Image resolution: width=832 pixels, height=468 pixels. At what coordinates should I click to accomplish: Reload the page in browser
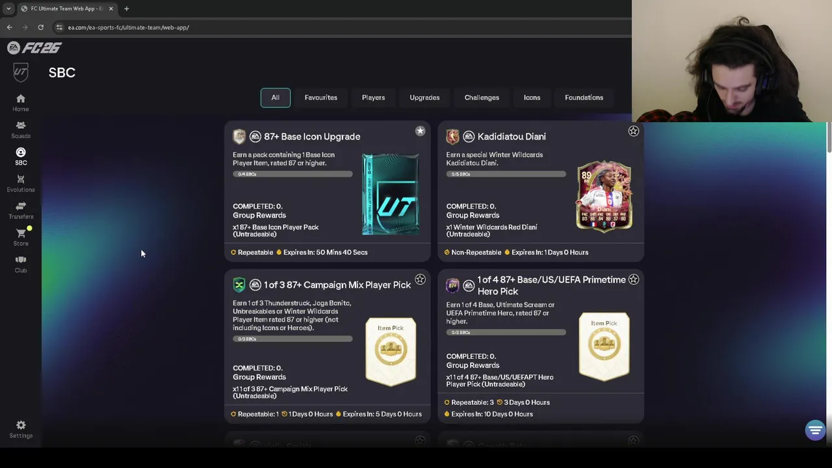tap(40, 27)
